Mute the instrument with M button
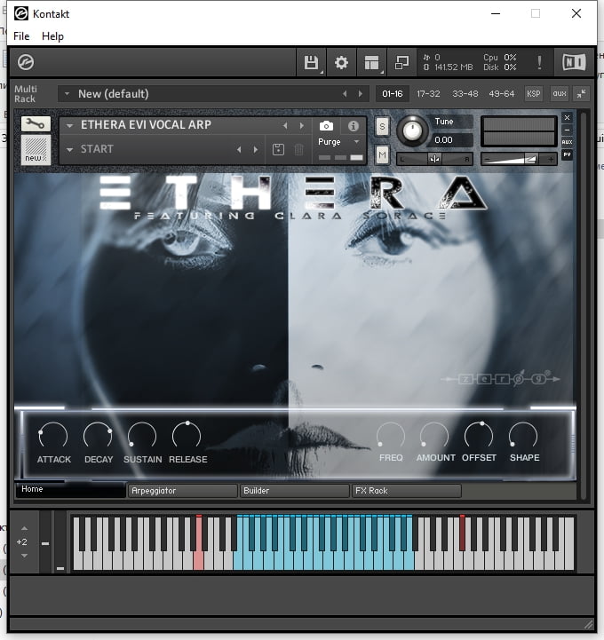The image size is (604, 640). (382, 154)
